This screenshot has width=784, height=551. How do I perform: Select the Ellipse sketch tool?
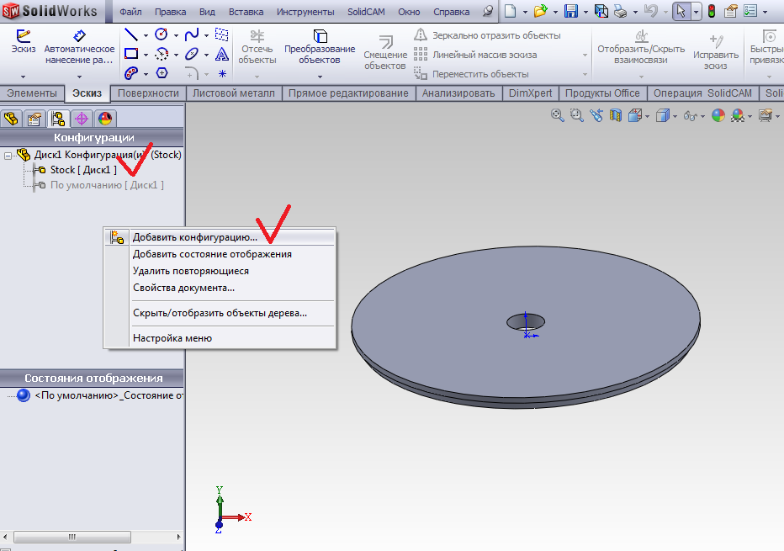192,54
